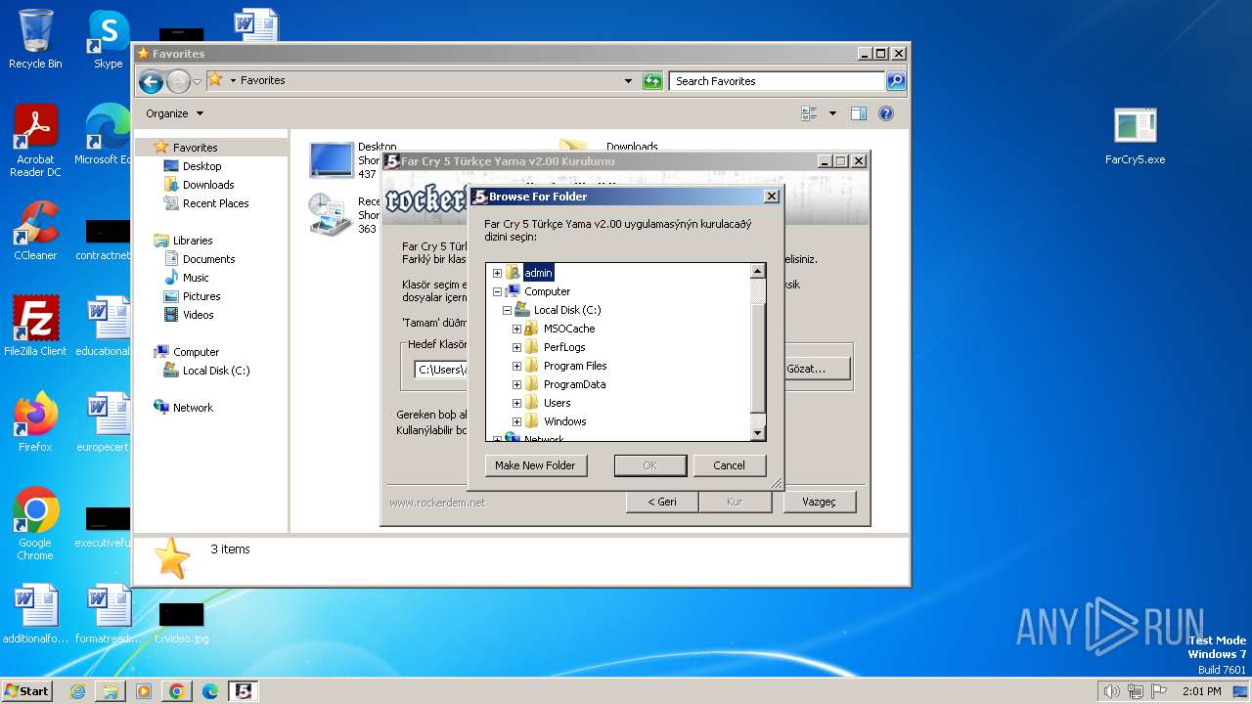The image size is (1252, 704).
Task: Select the Program Files folder
Action: pyautogui.click(x=575, y=366)
